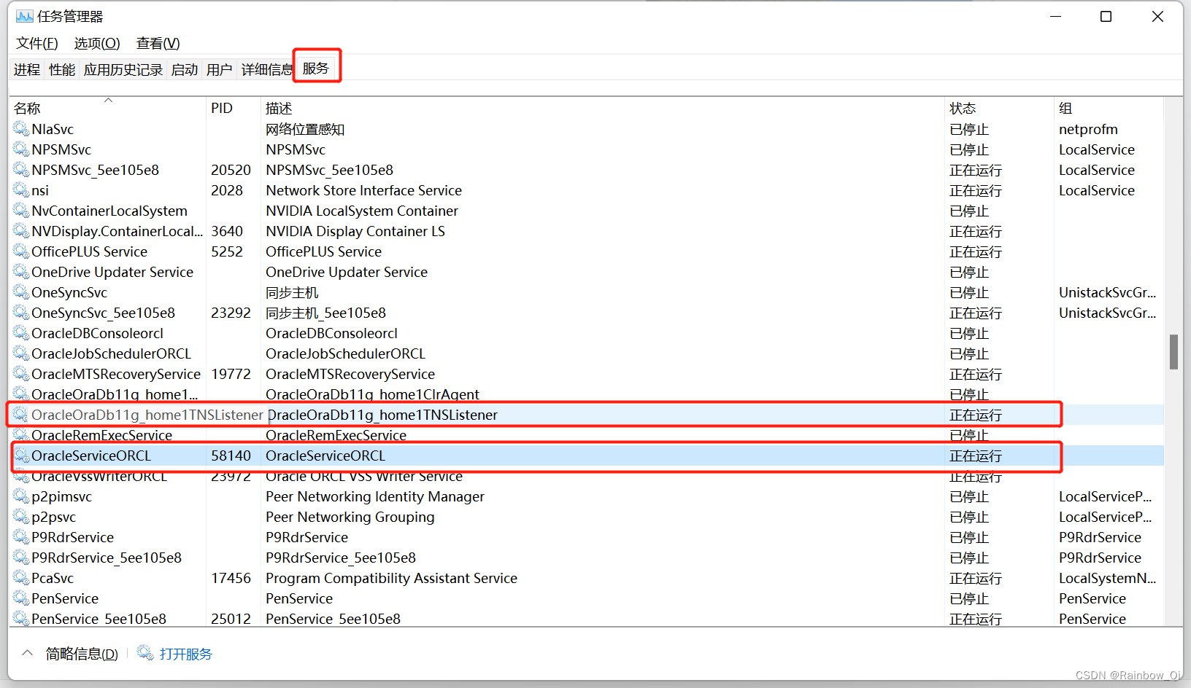The image size is (1191, 688).
Task: Sort services by 名称 column header
Action: point(108,108)
